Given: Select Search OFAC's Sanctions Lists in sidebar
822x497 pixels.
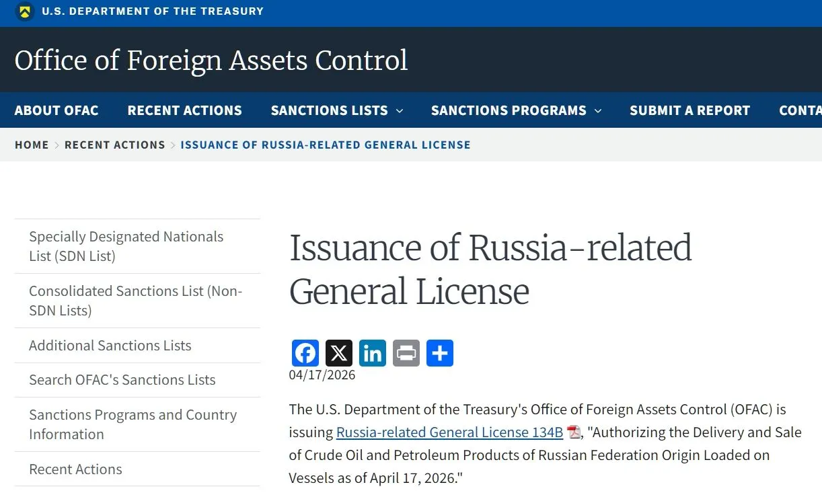Looking at the screenshot, I should pos(122,380).
